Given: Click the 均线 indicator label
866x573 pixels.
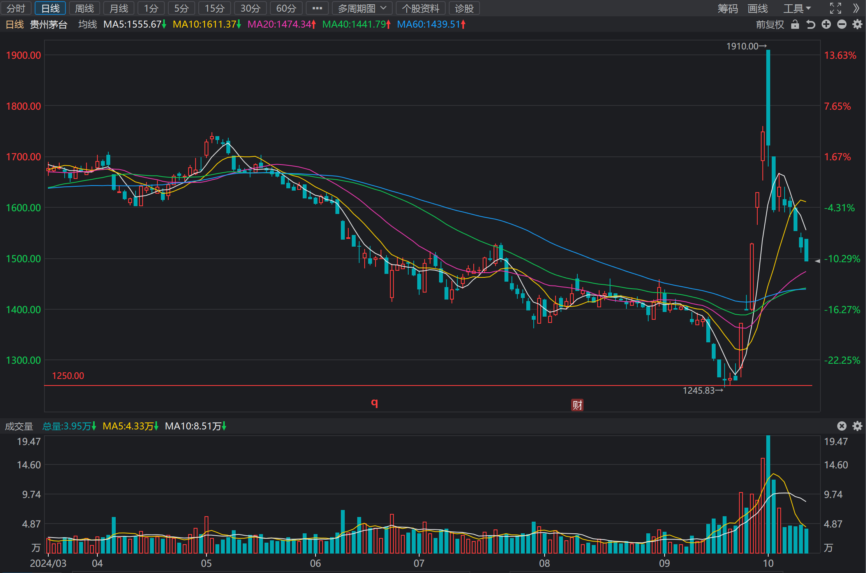Looking at the screenshot, I should pos(87,25).
